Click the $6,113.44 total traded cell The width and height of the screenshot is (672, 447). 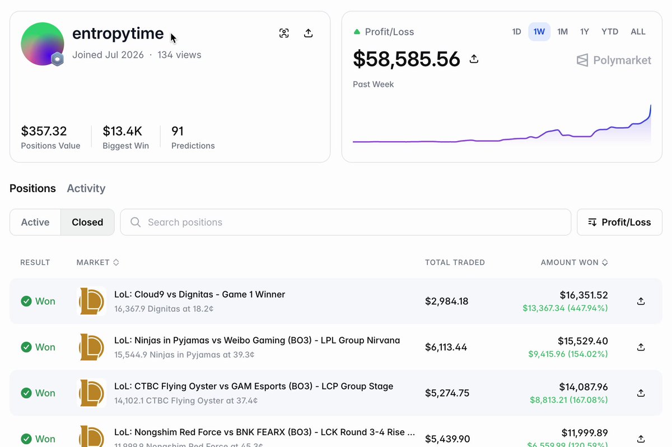pyautogui.click(x=446, y=347)
